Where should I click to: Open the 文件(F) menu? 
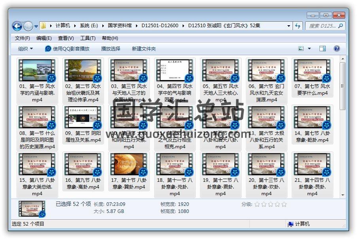pyautogui.click(x=23, y=38)
